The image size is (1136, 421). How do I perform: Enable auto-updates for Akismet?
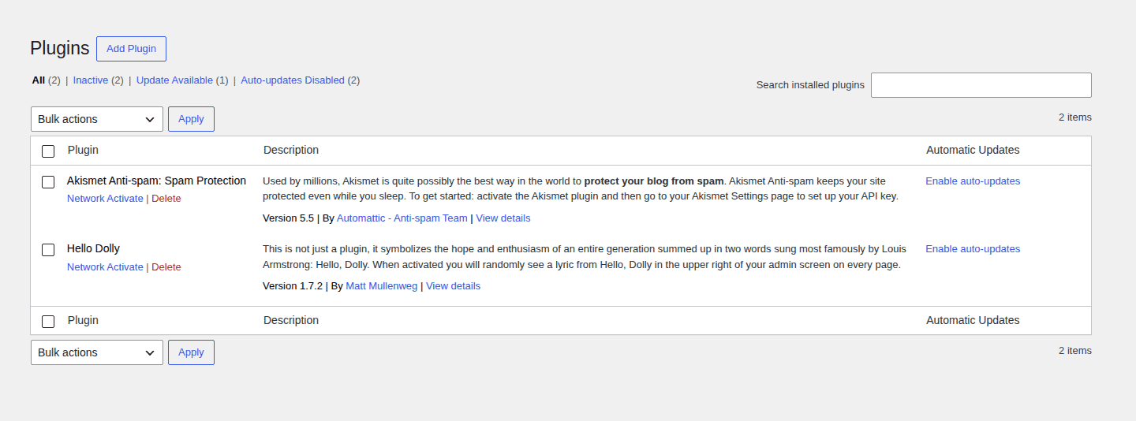973,181
